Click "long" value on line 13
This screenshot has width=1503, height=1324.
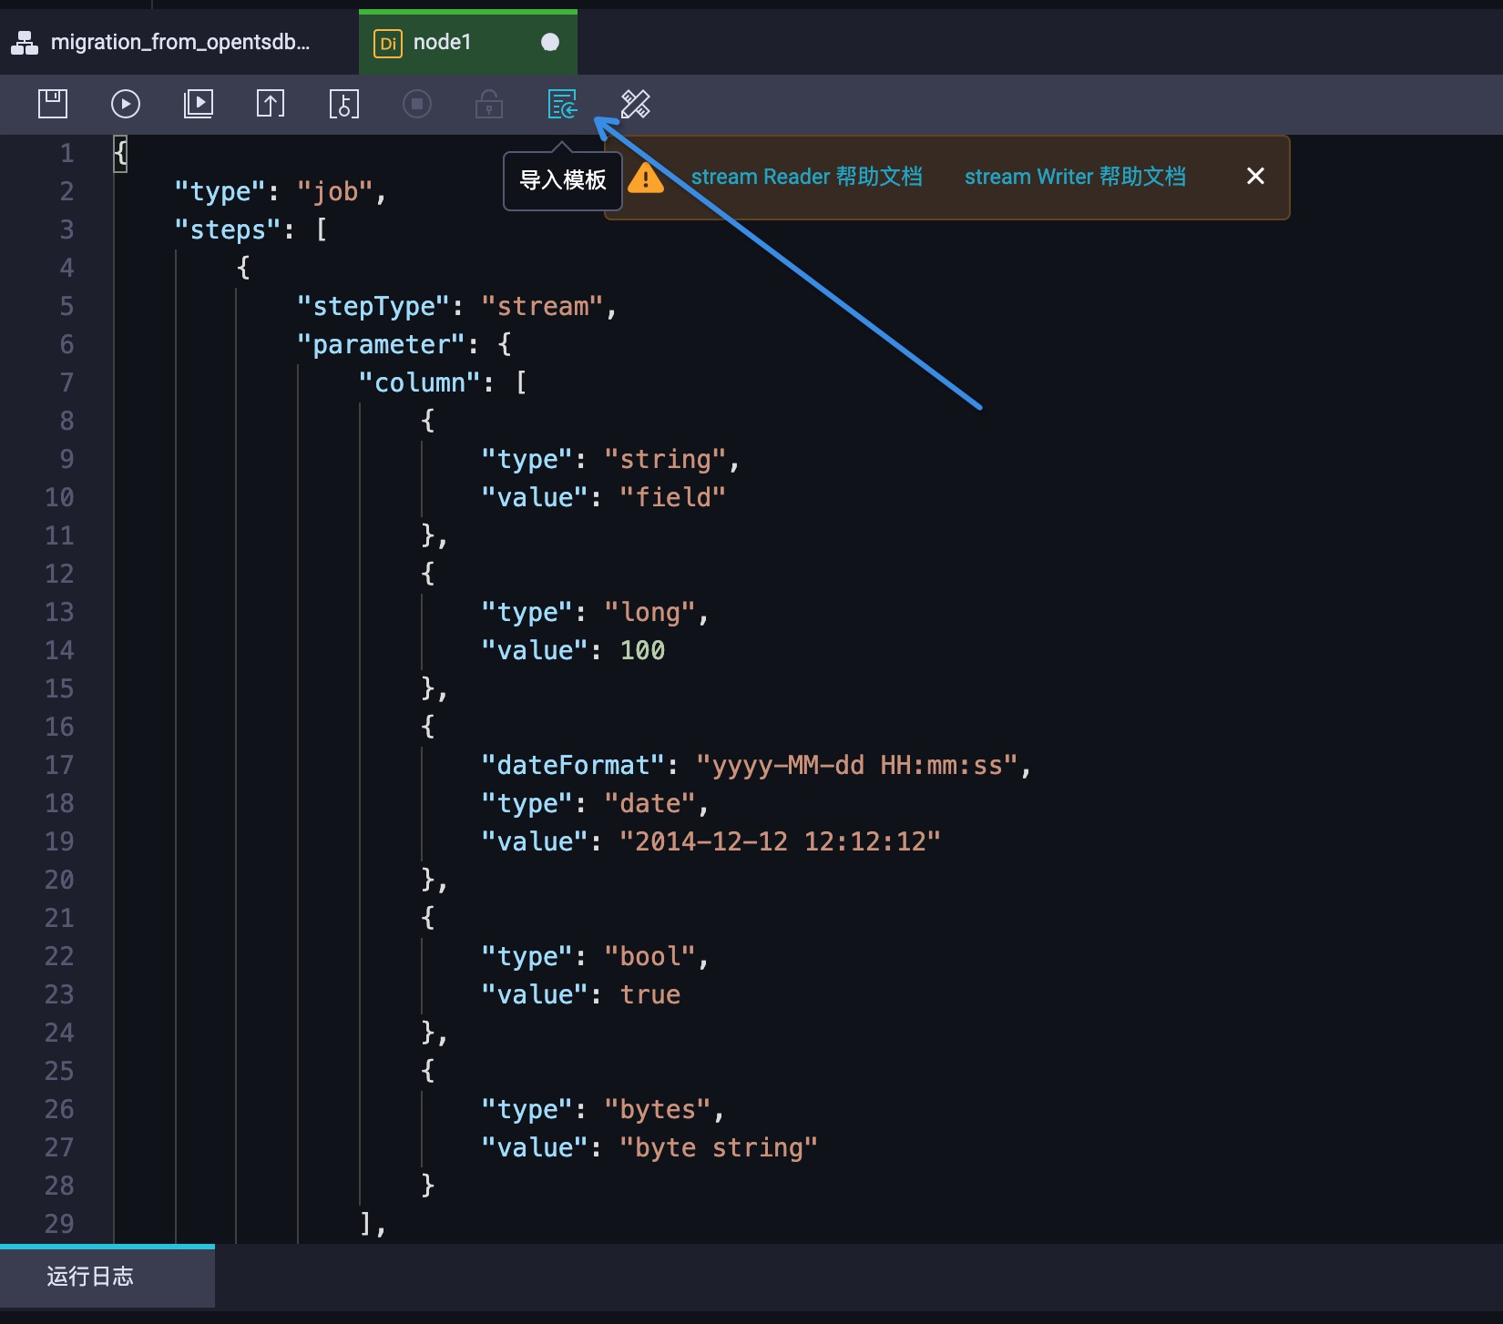tap(649, 612)
